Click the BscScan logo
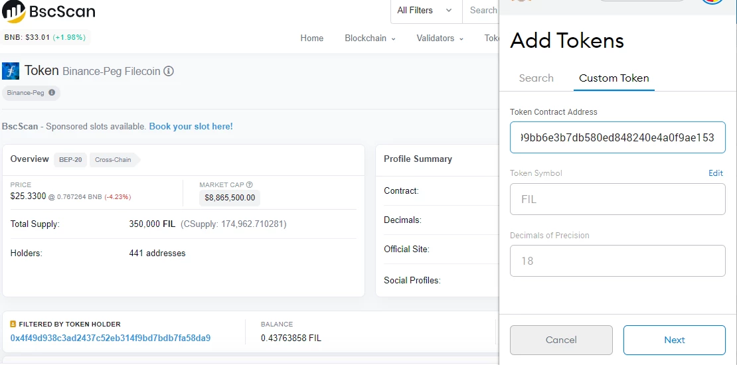The height and width of the screenshot is (365, 737). pyautogui.click(x=48, y=11)
